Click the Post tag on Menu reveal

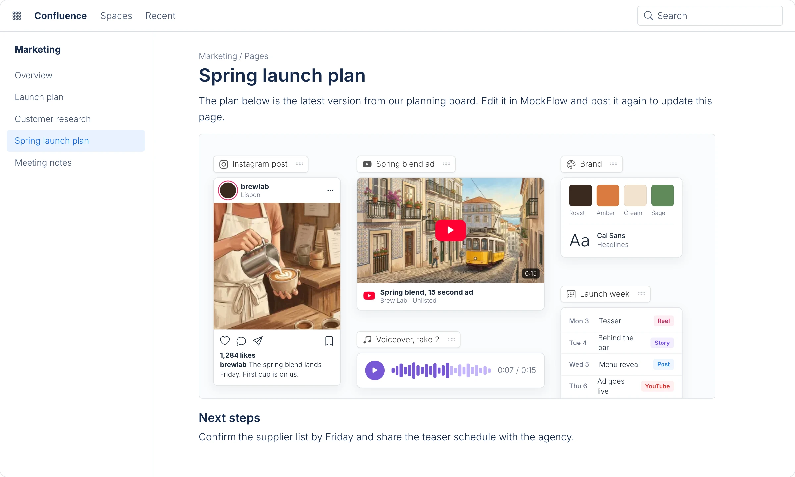click(663, 364)
